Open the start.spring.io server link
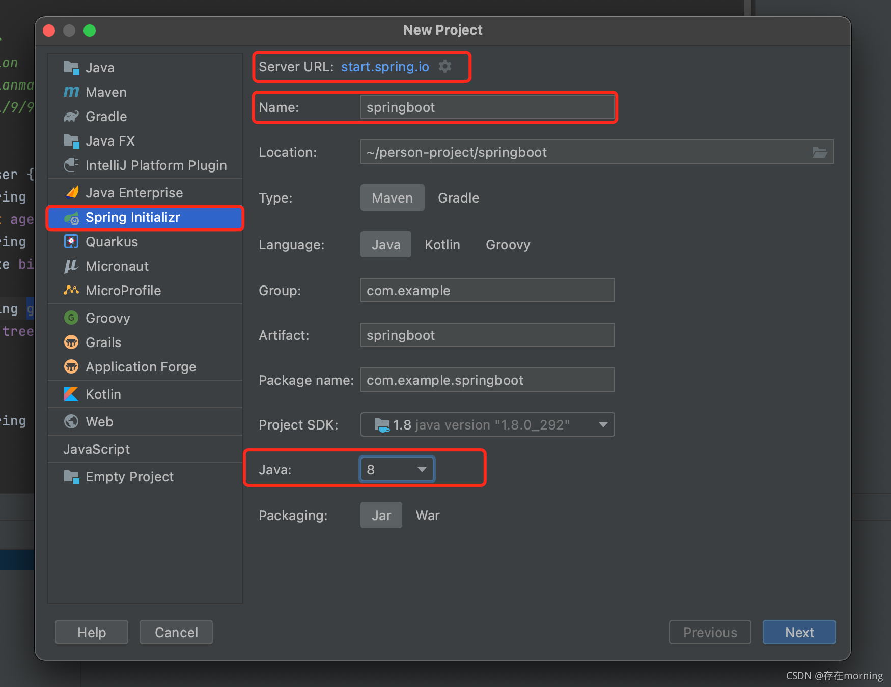Image resolution: width=891 pixels, height=687 pixels. click(x=385, y=67)
